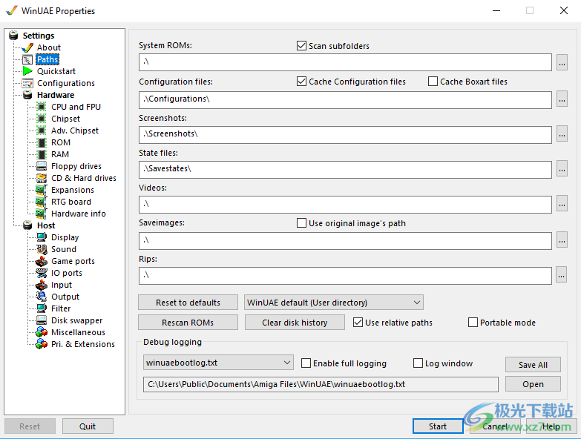
Task: Click the Hardware group drive icon
Action: 27,95
